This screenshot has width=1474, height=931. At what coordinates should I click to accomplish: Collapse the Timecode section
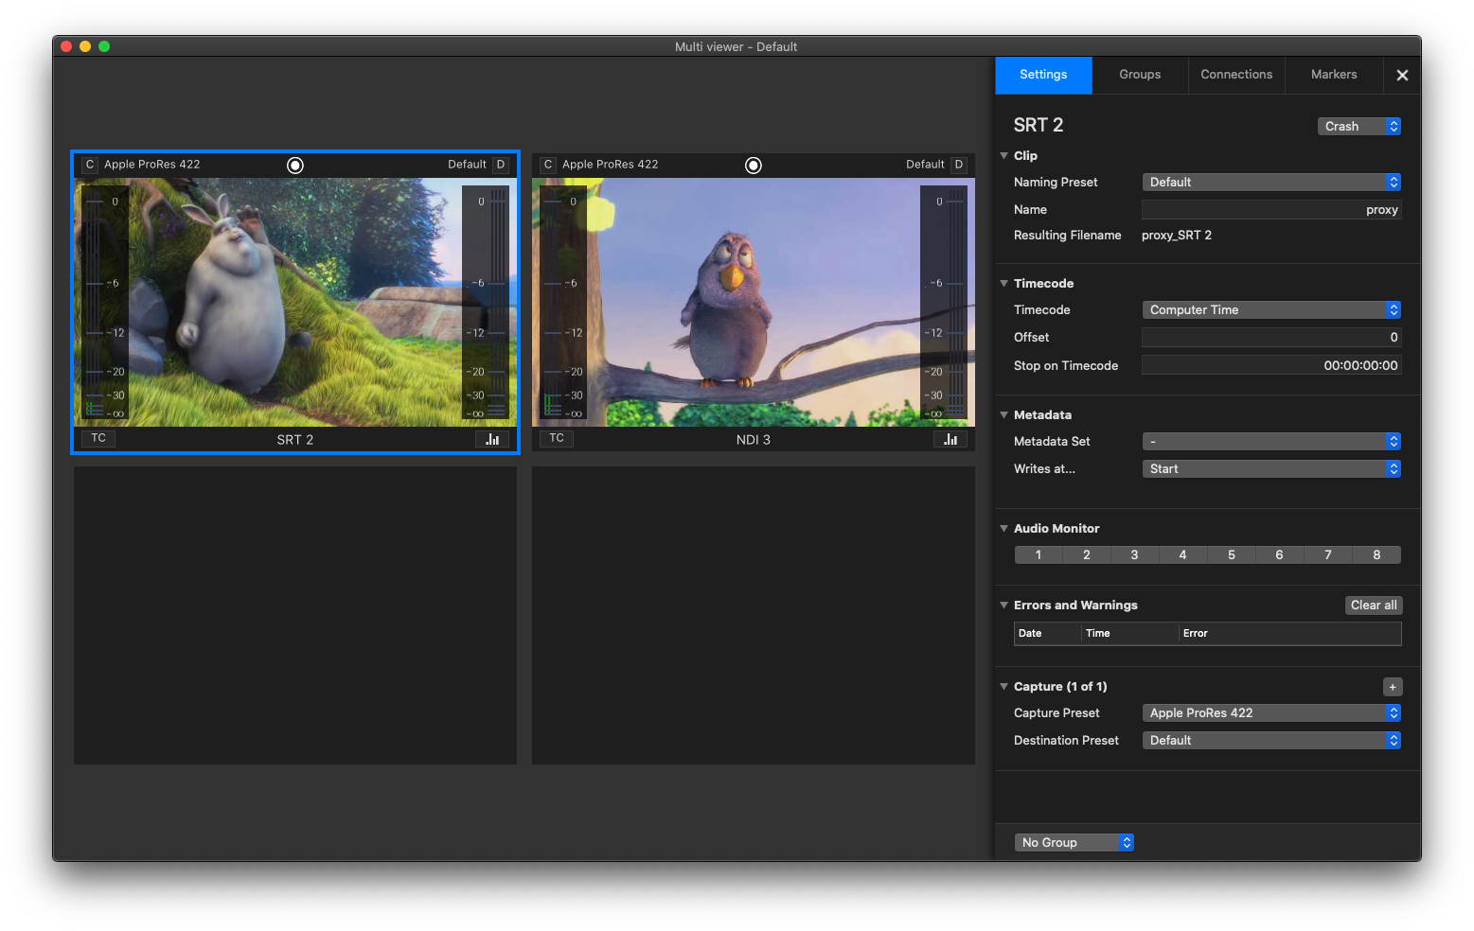1004,284
